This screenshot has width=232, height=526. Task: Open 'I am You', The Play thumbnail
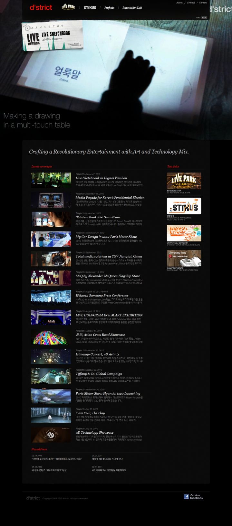click(51, 415)
